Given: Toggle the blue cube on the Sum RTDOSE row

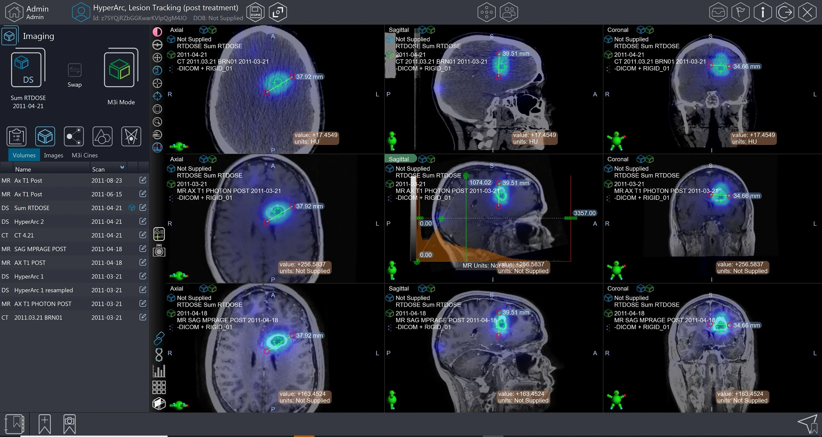Looking at the screenshot, I should 132,208.
